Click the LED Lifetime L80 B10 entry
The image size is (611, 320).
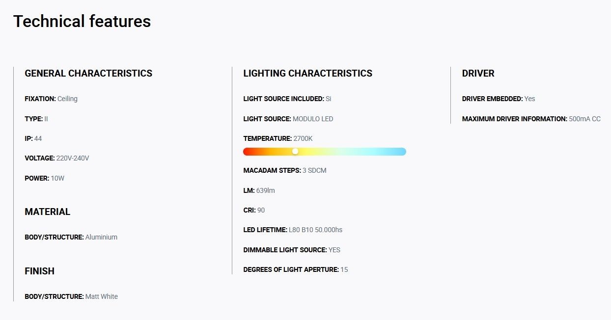(293, 230)
